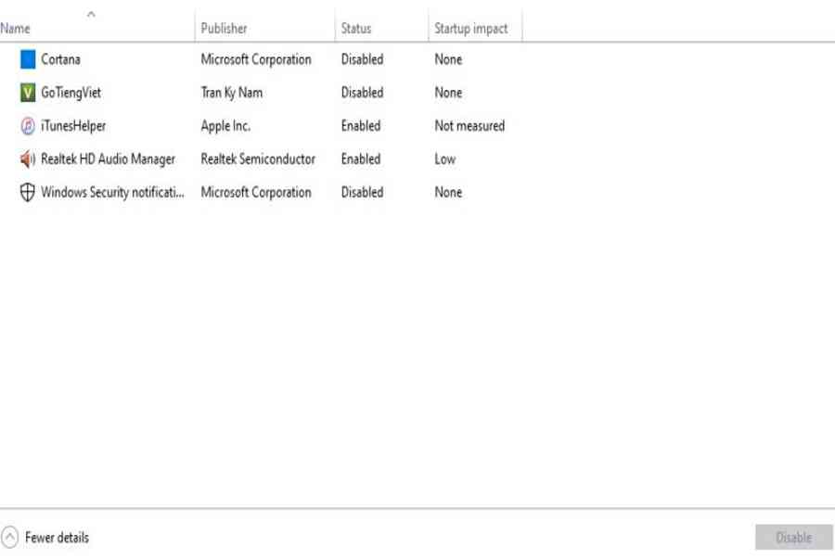Select the Cortana row name

pos(60,59)
